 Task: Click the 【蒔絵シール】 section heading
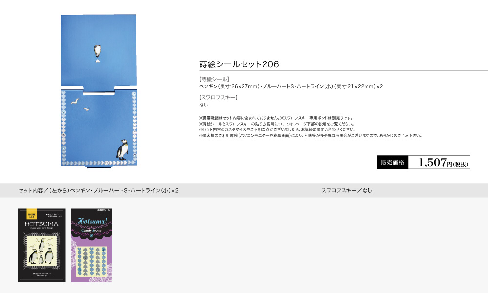point(214,79)
